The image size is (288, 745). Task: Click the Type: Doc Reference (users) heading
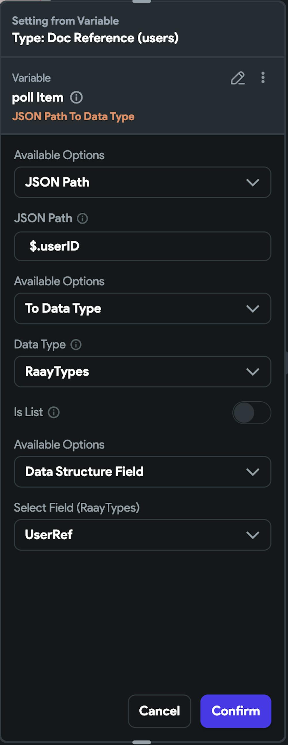(x=95, y=38)
